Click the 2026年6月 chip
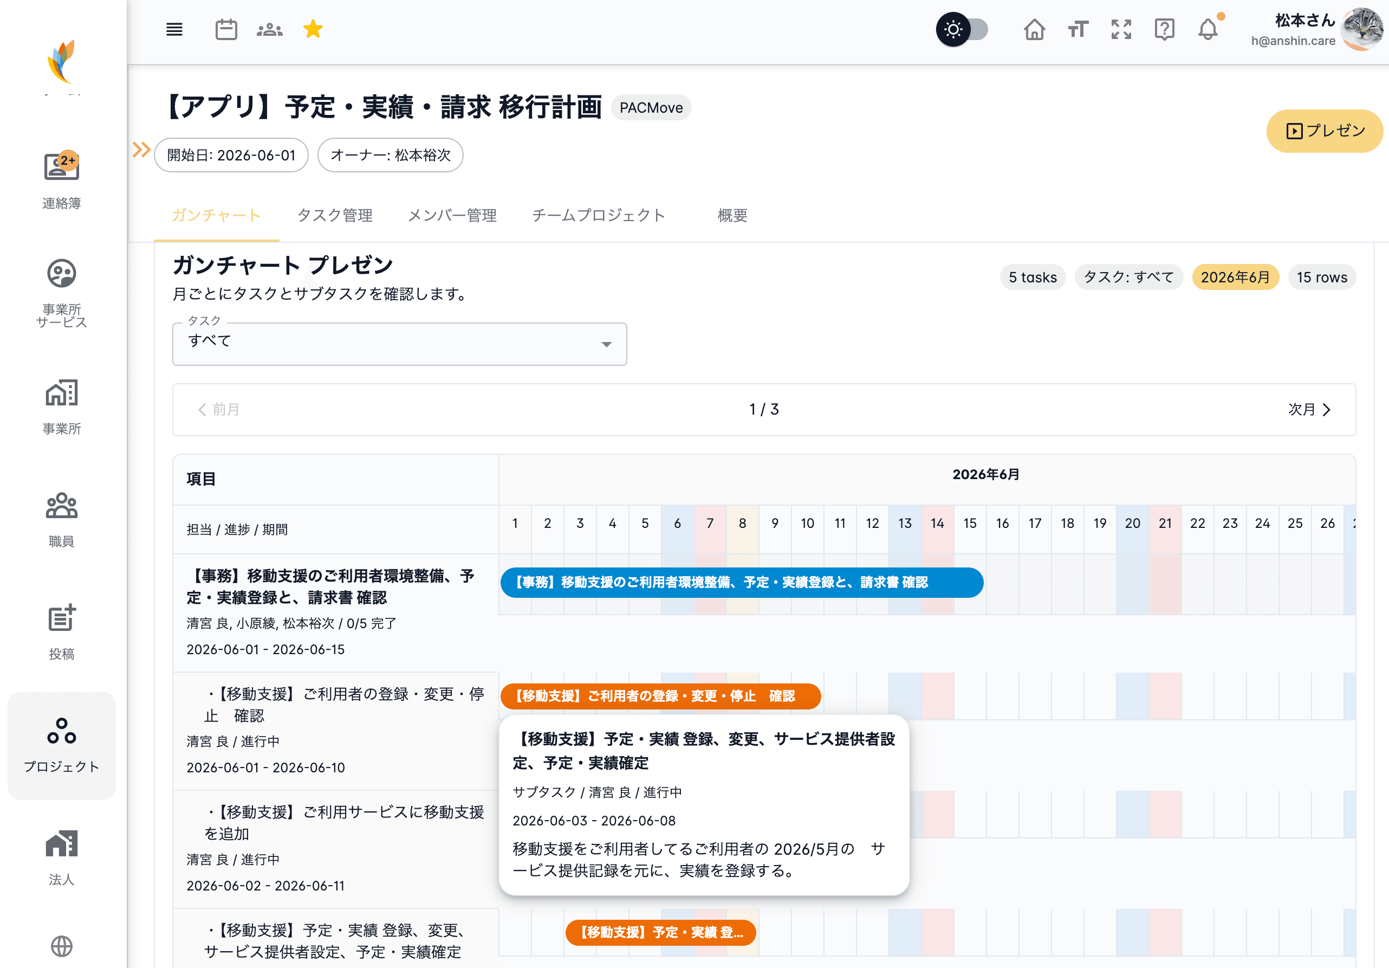The height and width of the screenshot is (968, 1389). [1235, 278]
